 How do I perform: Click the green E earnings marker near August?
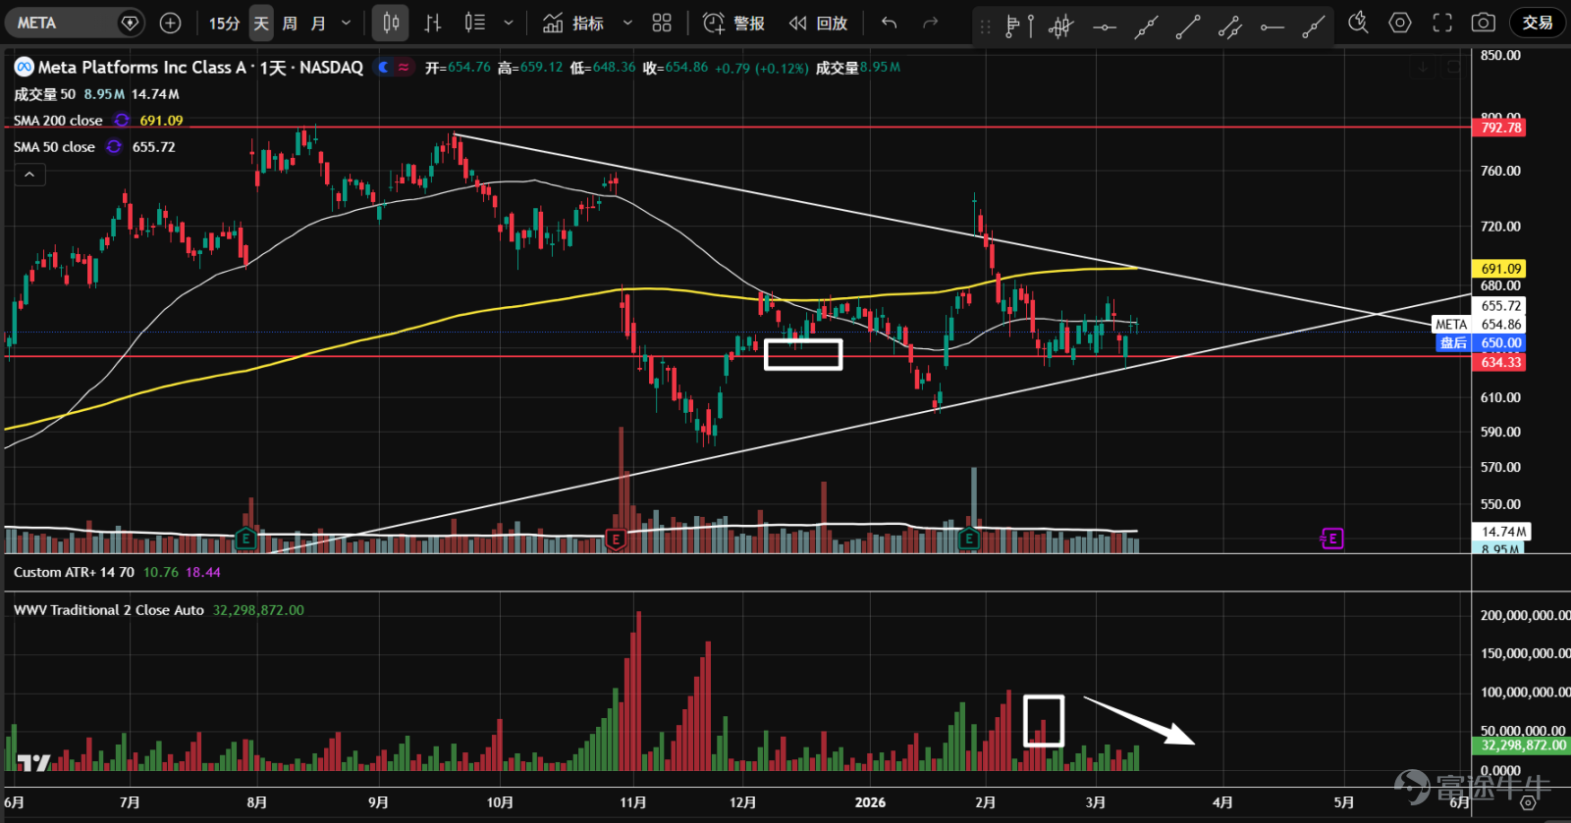(245, 539)
